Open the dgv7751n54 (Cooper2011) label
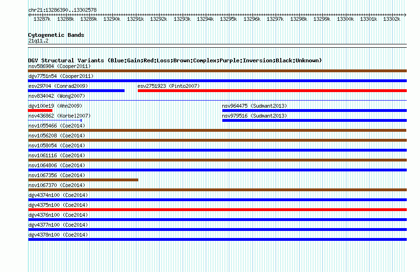Image resolution: width=420 pixels, height=272 pixels. pos(61,76)
